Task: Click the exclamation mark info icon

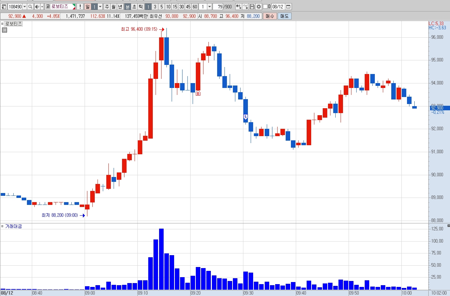Action: pos(80,7)
